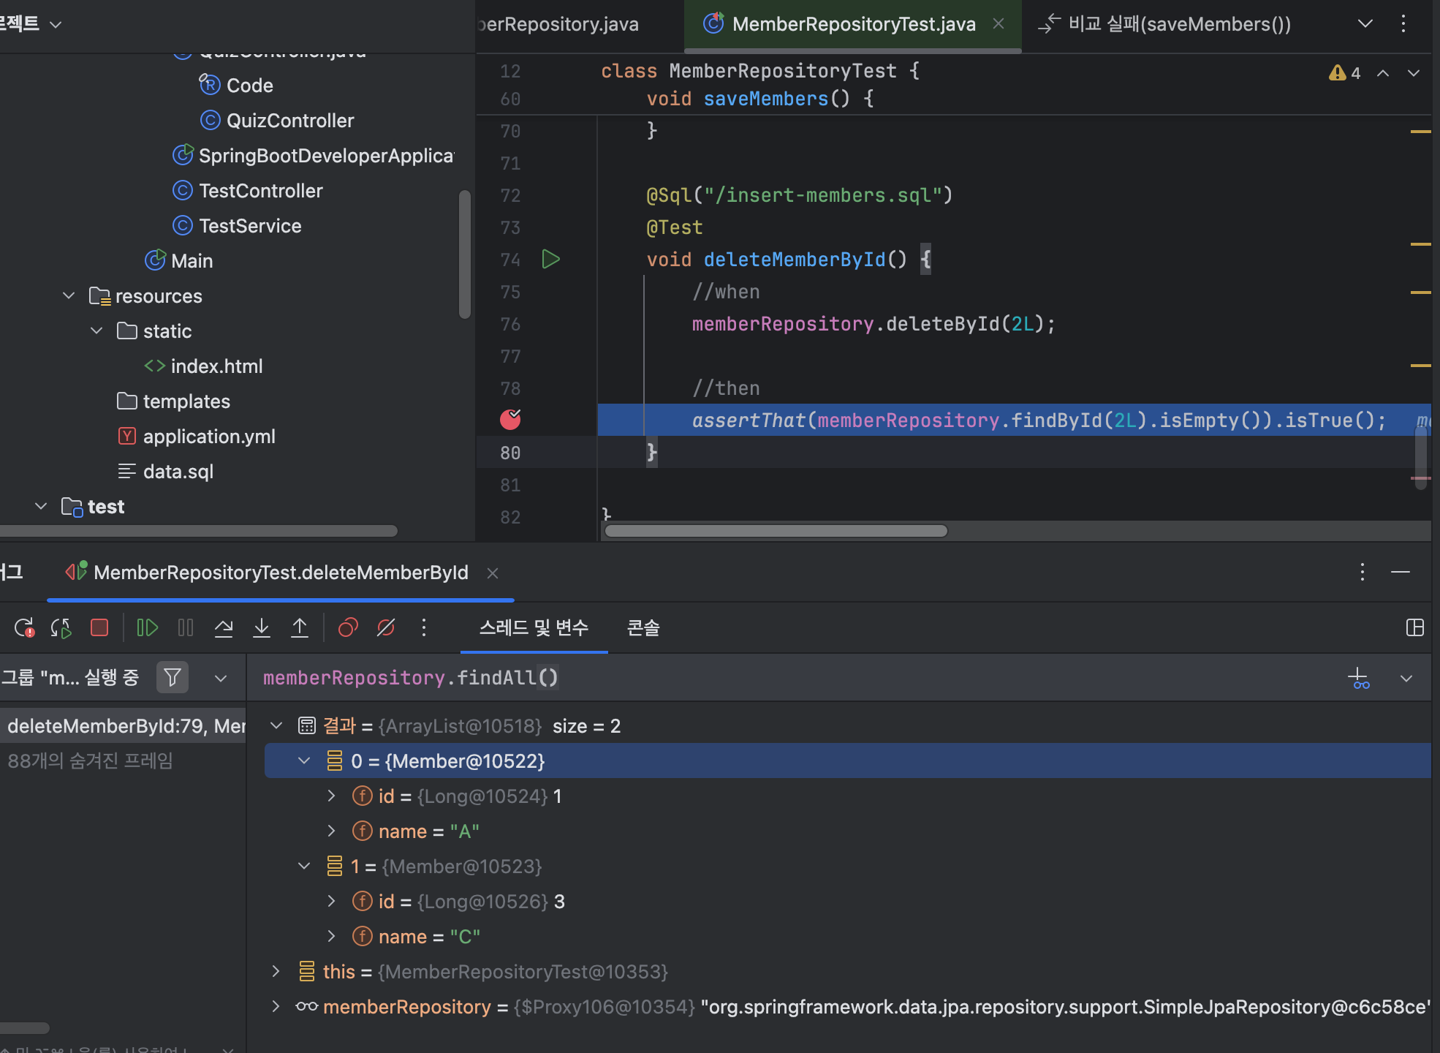Click the horizontal editor scrollbar

(x=776, y=531)
